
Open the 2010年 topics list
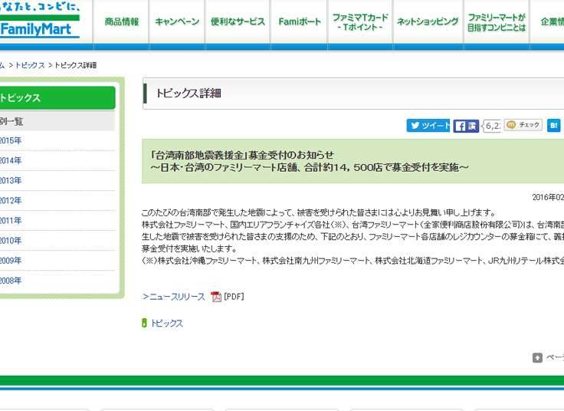(x=11, y=241)
